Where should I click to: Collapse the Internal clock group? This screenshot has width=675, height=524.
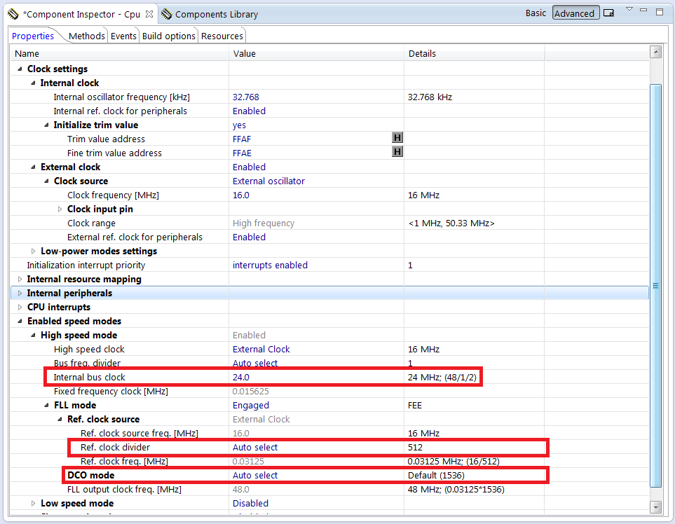33,83
